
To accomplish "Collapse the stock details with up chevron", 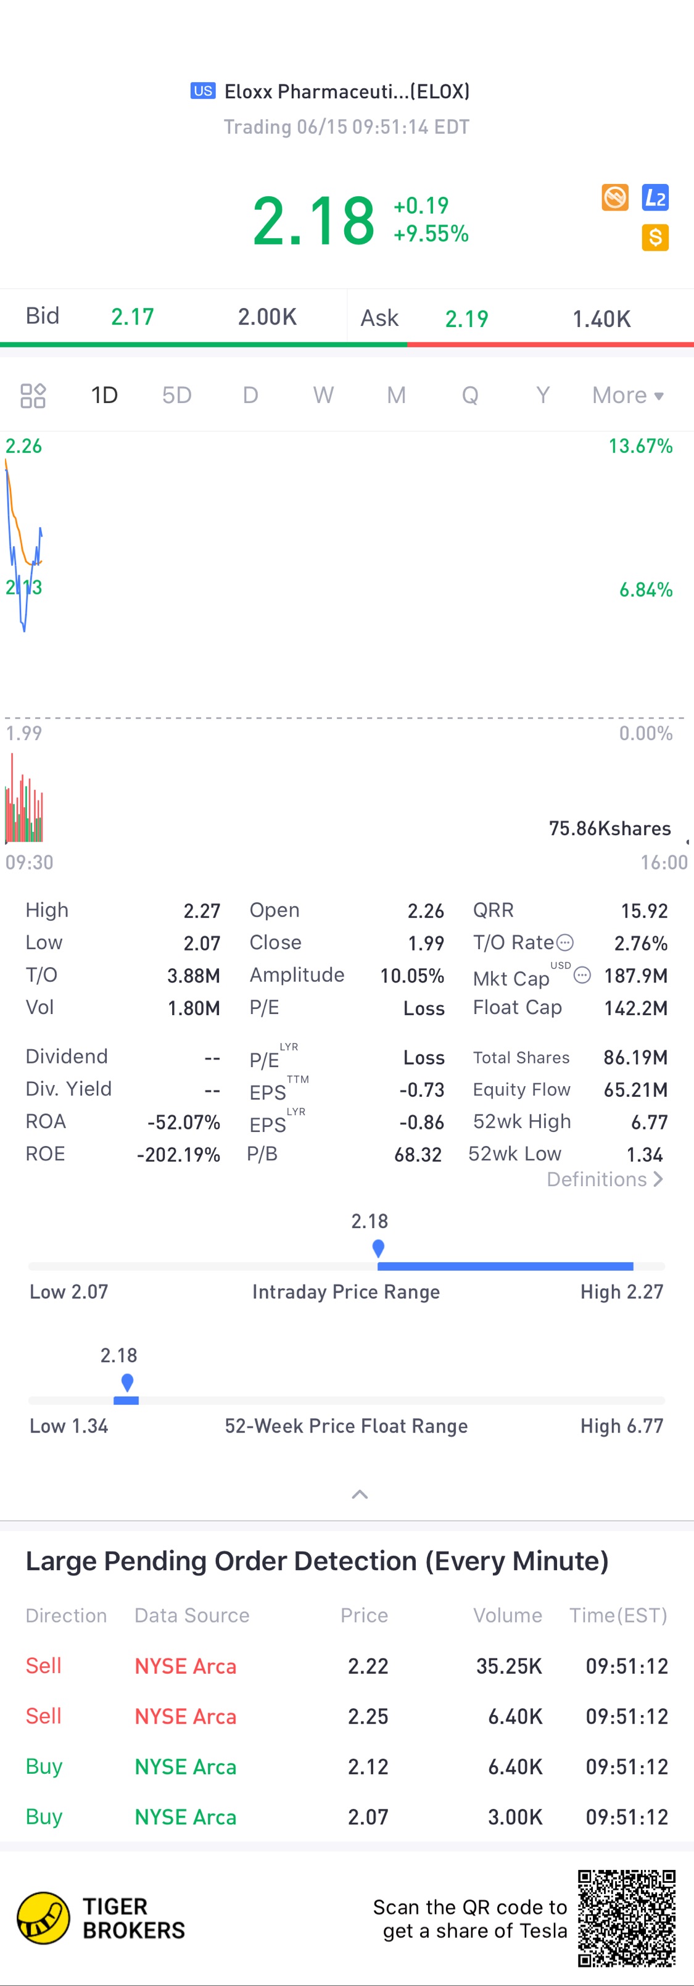I will pos(360,1494).
